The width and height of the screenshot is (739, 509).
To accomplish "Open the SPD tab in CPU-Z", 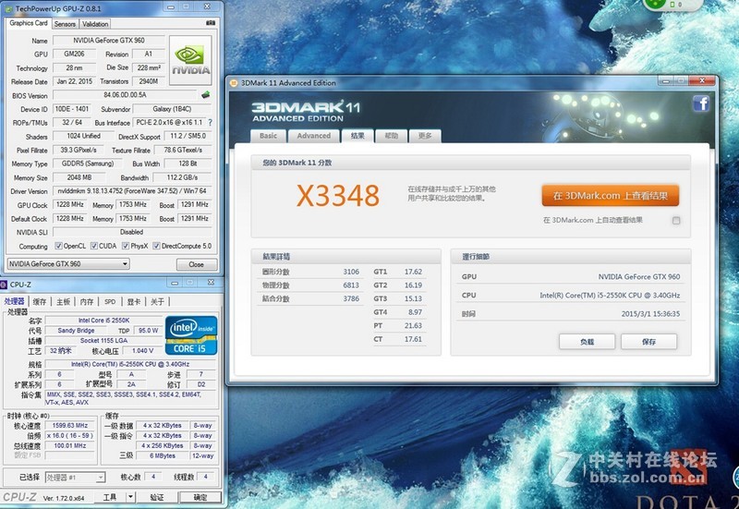I will click(x=110, y=302).
